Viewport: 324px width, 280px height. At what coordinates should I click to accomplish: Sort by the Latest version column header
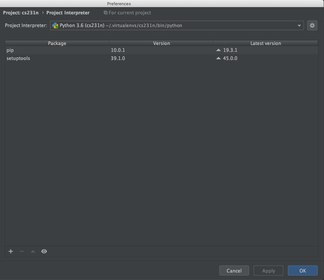click(x=266, y=43)
